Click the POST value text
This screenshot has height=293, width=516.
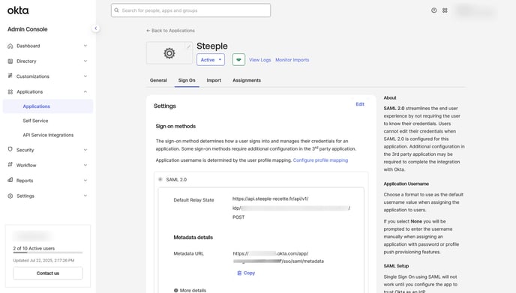pos(238,217)
